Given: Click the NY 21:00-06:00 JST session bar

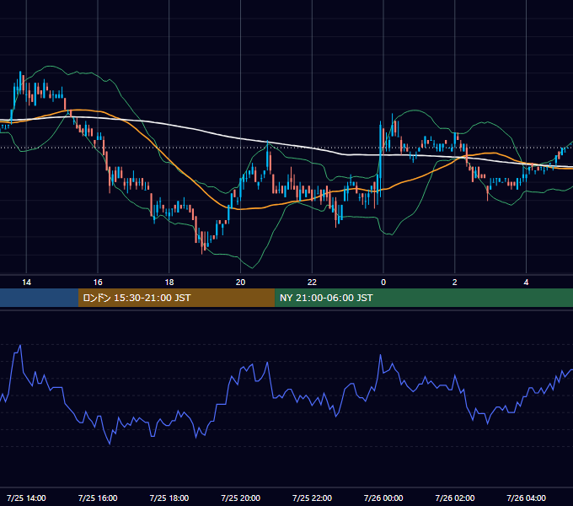Looking at the screenshot, I should click(x=424, y=298).
